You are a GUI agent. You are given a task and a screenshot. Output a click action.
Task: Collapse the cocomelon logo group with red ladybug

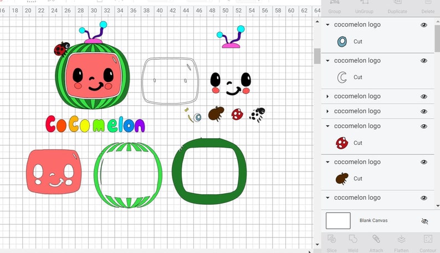(x=328, y=126)
